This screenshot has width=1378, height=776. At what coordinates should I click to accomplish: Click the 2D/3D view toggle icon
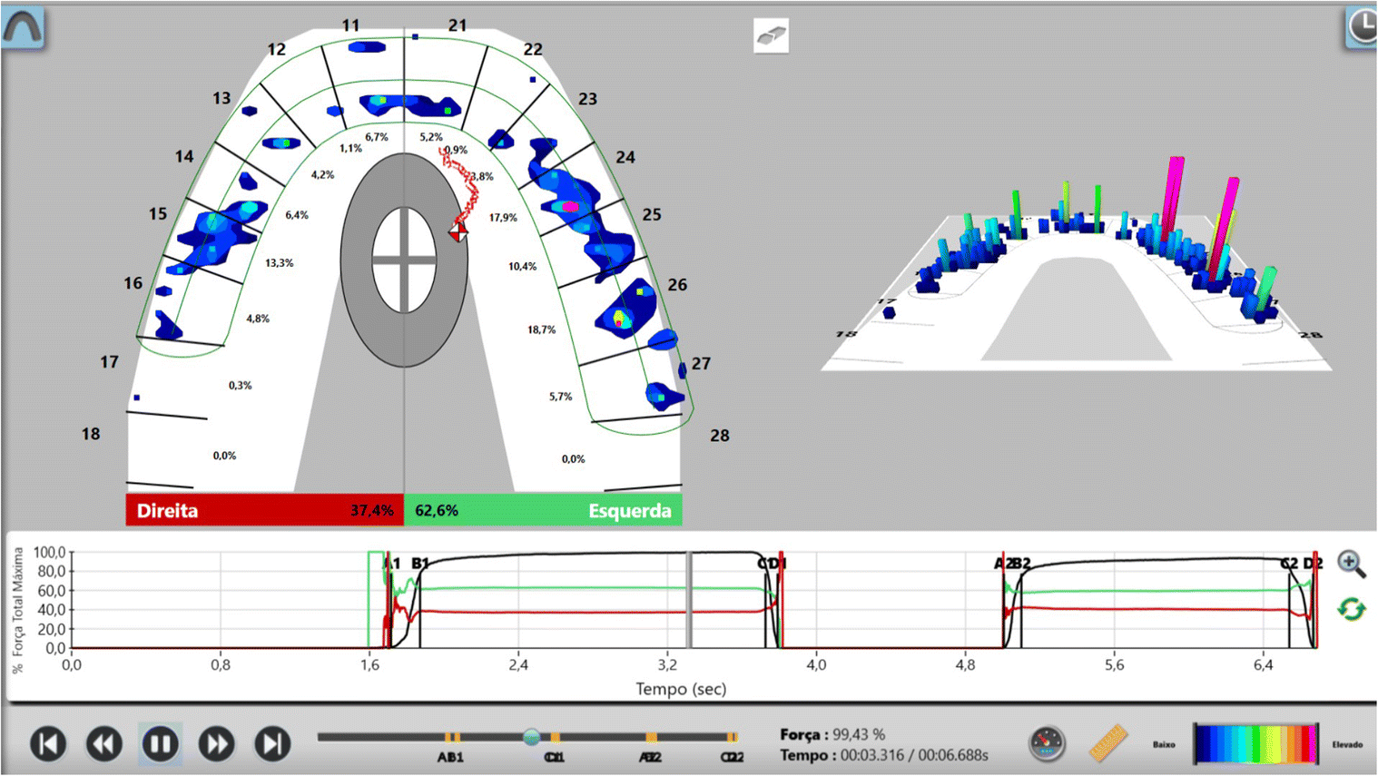click(771, 35)
